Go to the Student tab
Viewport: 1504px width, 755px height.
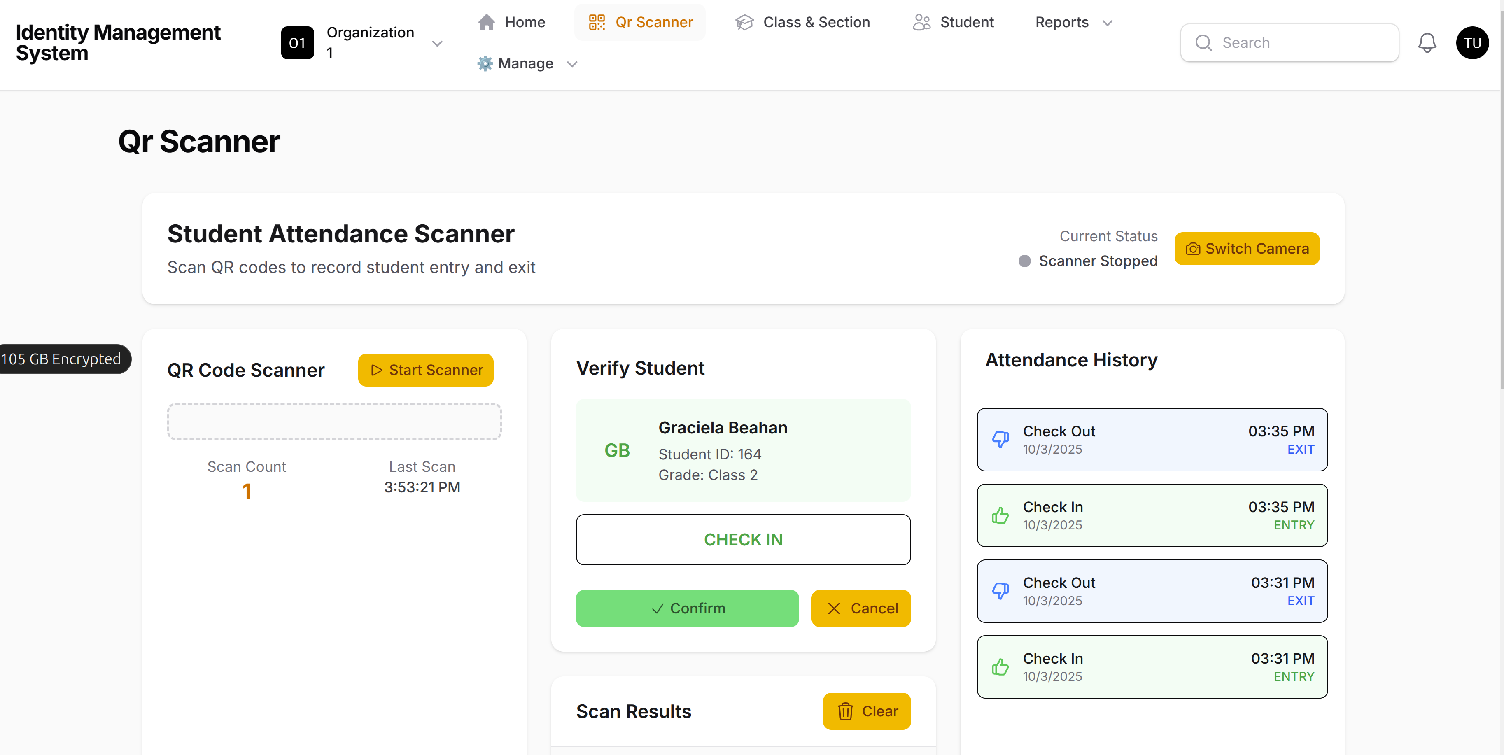point(966,22)
